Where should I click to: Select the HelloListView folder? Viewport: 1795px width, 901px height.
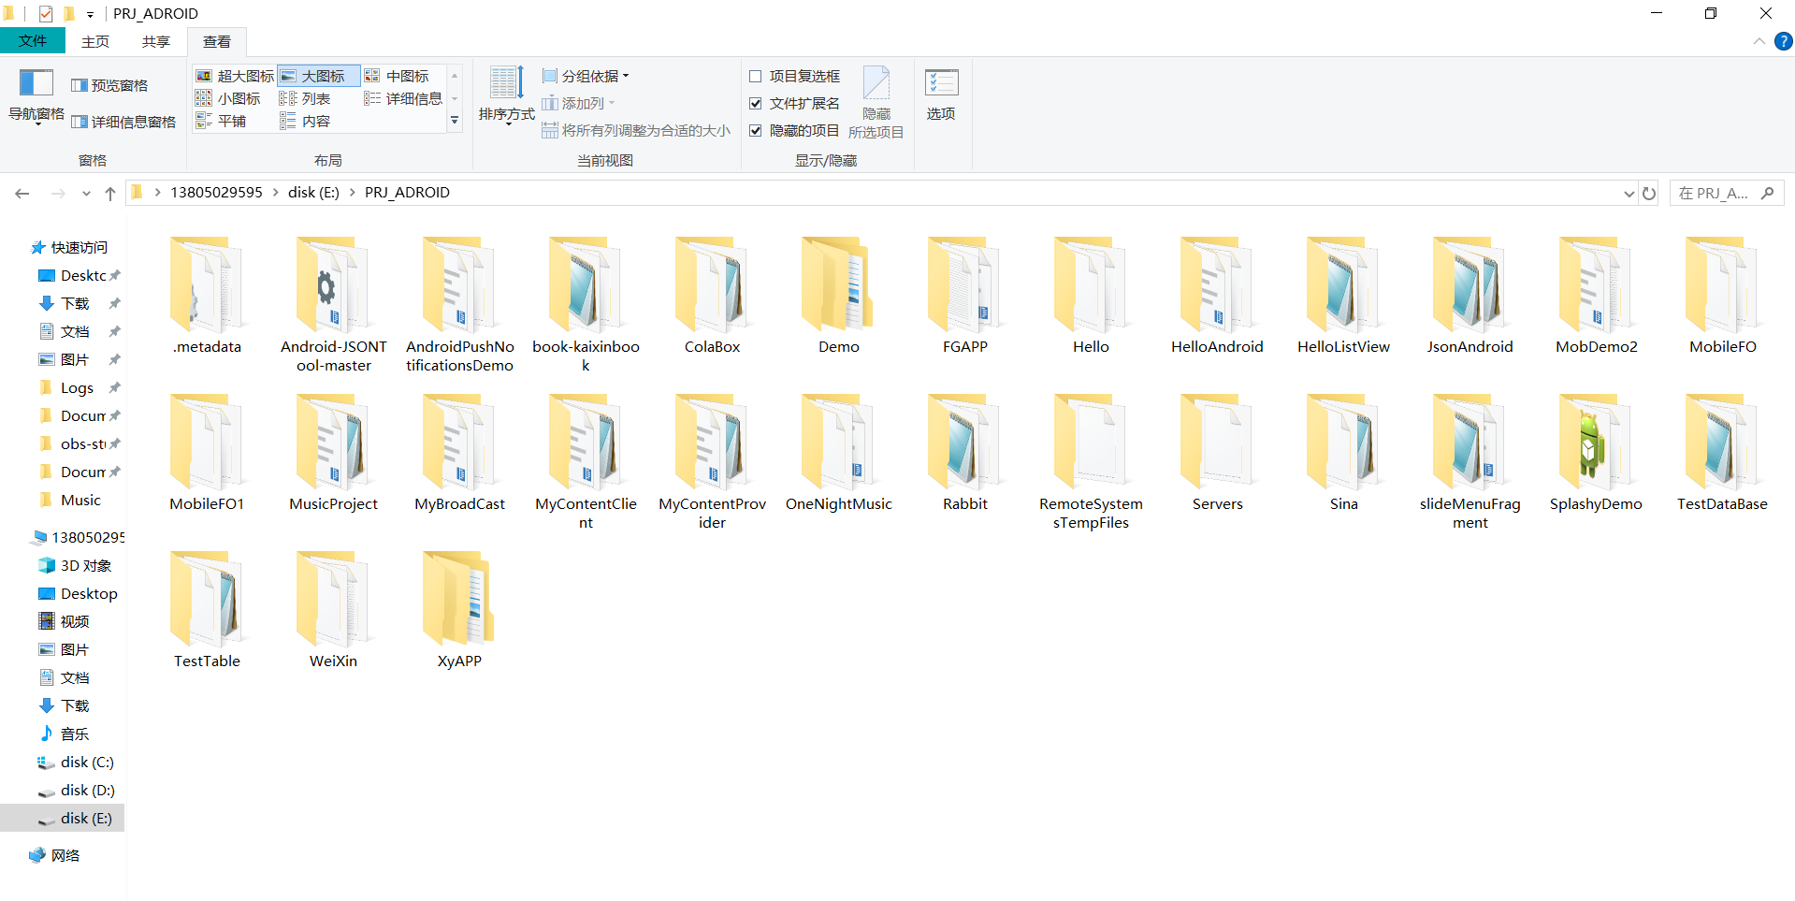(1343, 295)
